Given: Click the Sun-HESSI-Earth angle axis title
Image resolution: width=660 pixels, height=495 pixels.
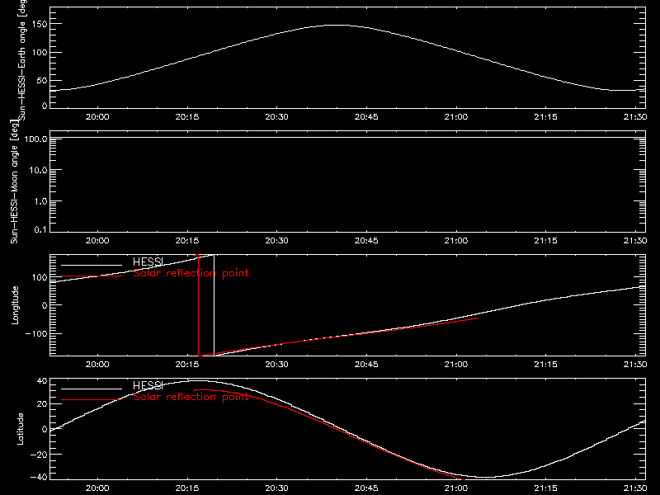Looking at the screenshot, I should pos(22,60).
